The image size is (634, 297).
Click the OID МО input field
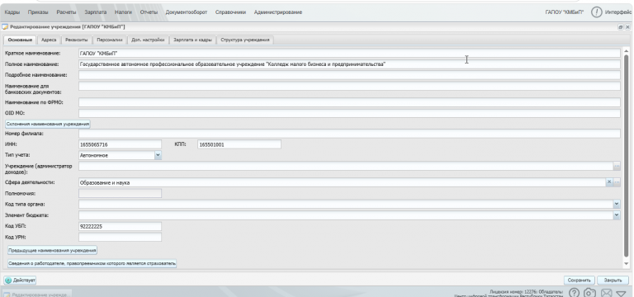click(349, 113)
